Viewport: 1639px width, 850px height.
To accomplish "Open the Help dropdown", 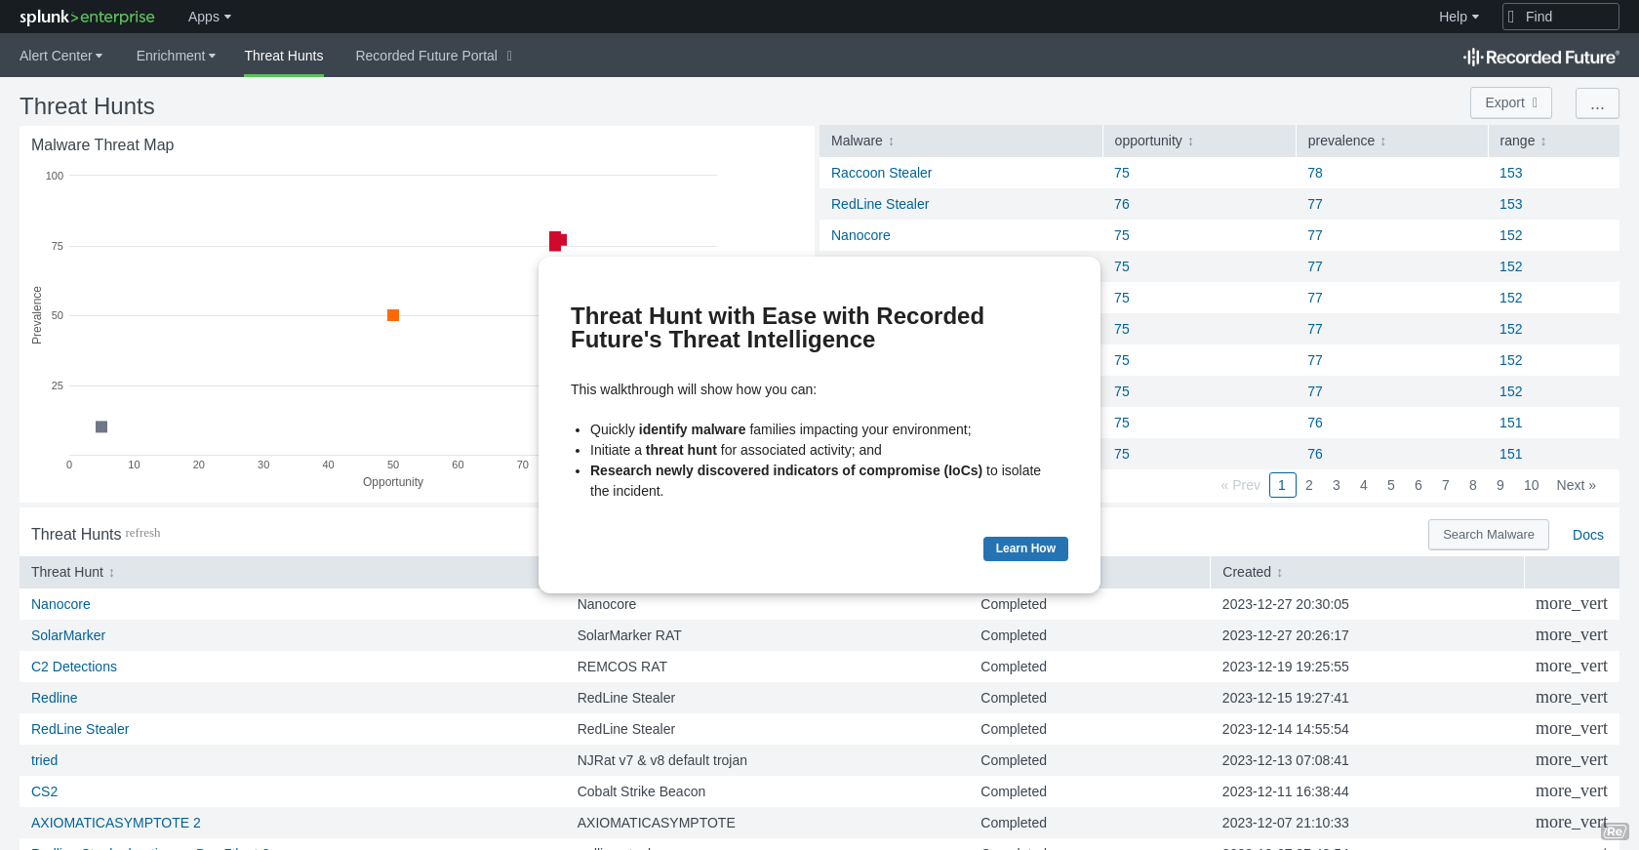I will (1459, 17).
